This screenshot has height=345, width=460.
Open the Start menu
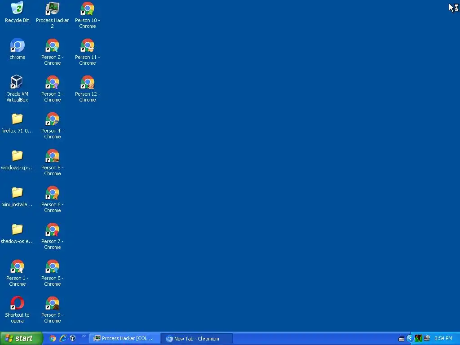click(21, 338)
